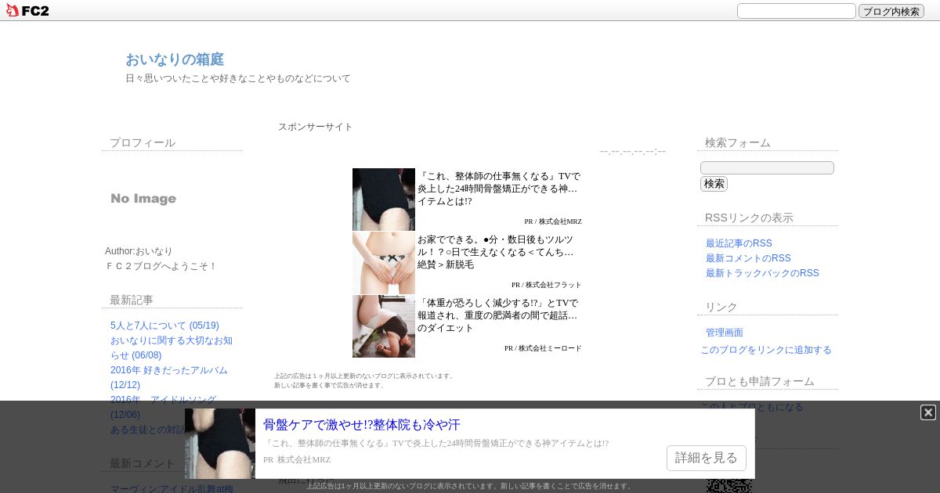
Task: Focus the top blog search input field
Action: 797,11
